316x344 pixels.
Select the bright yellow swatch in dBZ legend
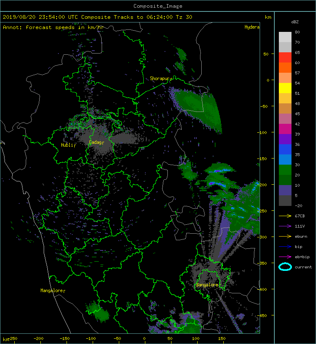[285, 88]
